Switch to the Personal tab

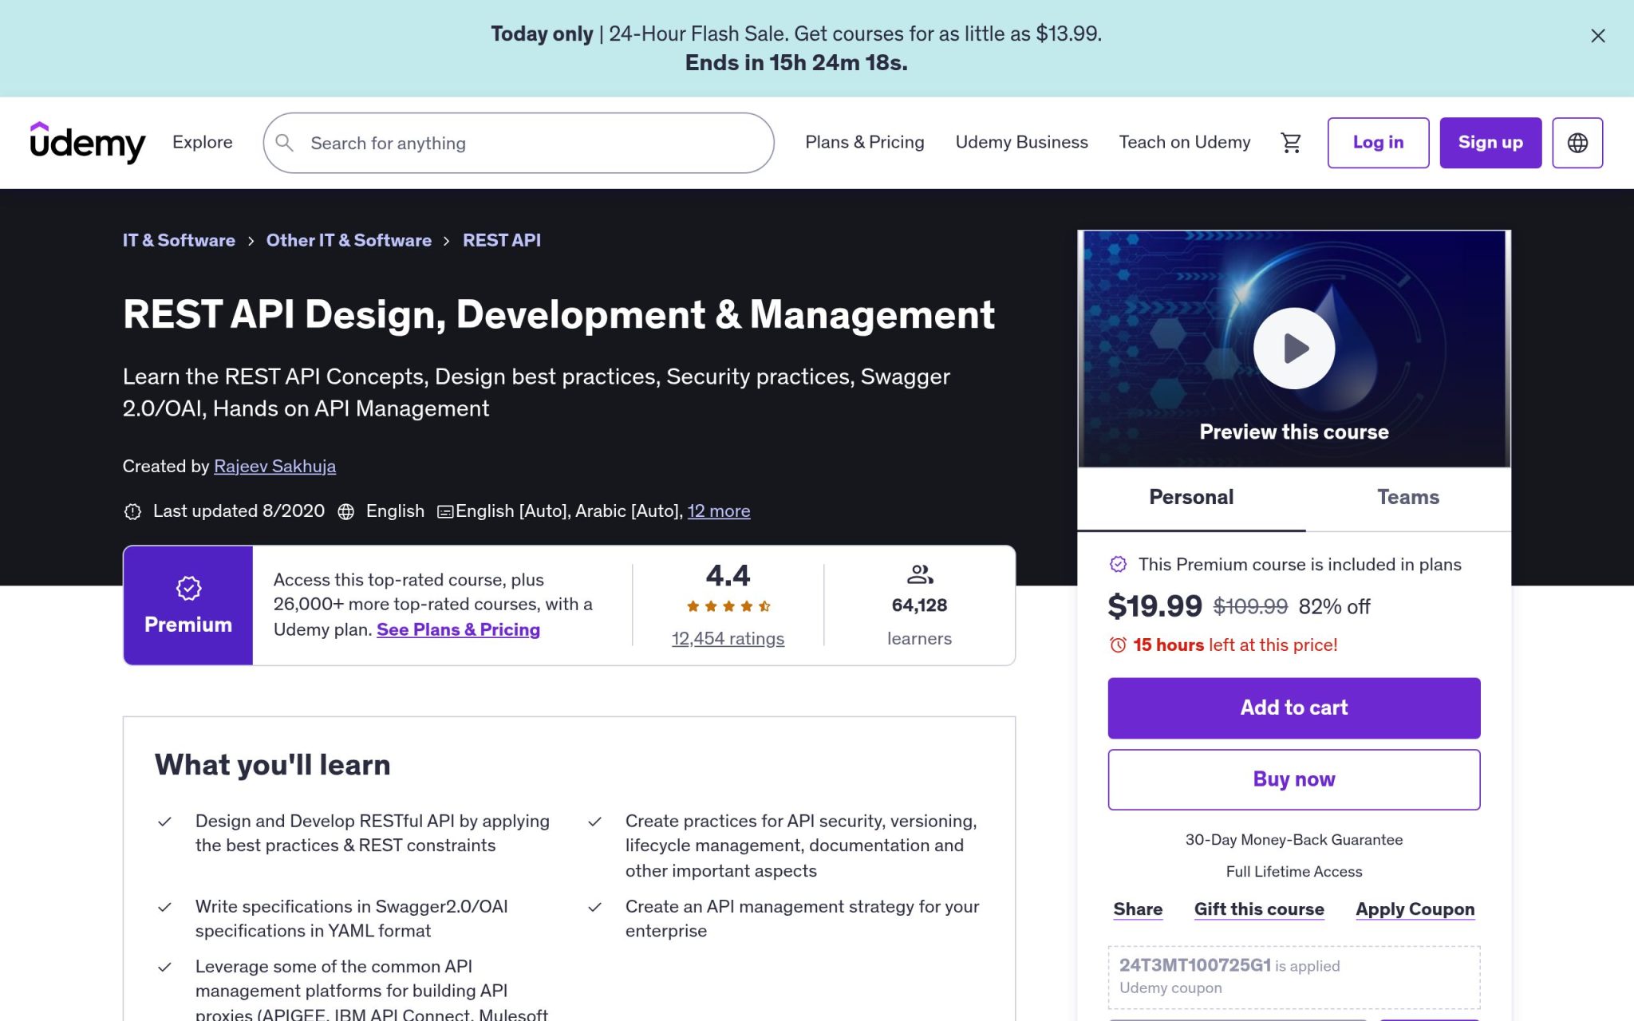tap(1191, 499)
